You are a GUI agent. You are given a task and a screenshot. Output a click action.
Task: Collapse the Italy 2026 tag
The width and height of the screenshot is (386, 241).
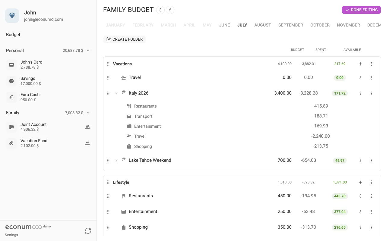116,93
